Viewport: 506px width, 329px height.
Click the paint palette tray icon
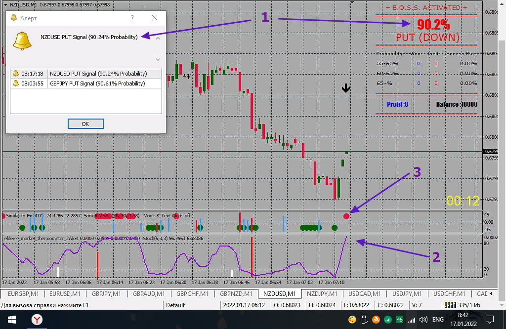(352, 320)
